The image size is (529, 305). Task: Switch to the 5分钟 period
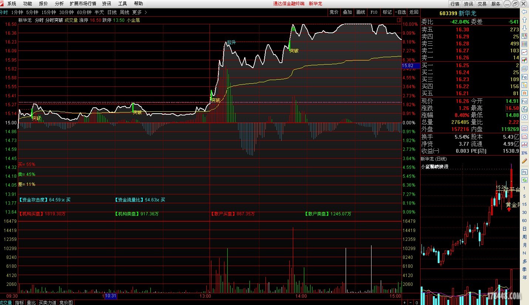pos(32,12)
